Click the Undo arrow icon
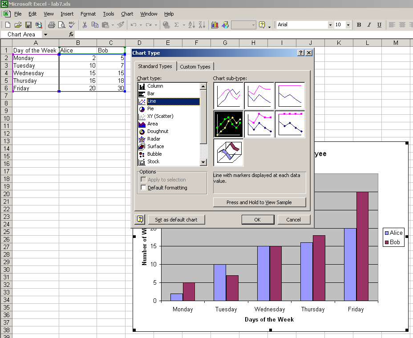Image resolution: width=413 pixels, height=338 pixels. tap(134, 25)
